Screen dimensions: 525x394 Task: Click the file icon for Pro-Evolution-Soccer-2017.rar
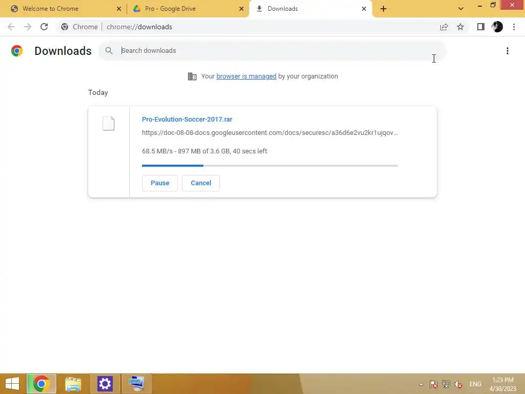tap(109, 123)
